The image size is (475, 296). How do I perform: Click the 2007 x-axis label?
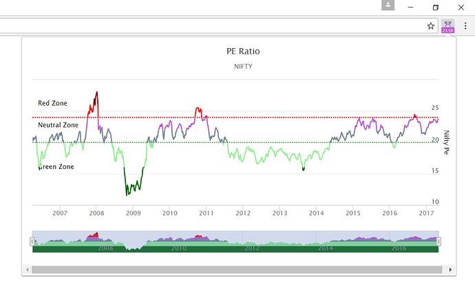pos(60,213)
